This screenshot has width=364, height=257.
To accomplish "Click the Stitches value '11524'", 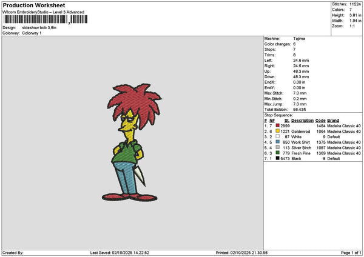I will 355,4.
